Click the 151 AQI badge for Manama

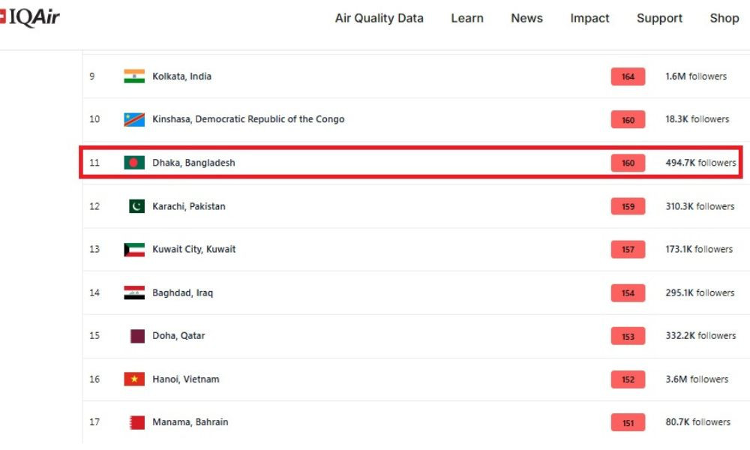tap(628, 422)
